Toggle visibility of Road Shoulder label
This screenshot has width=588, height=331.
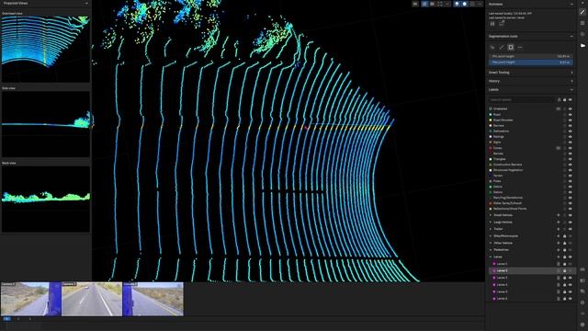570,120
